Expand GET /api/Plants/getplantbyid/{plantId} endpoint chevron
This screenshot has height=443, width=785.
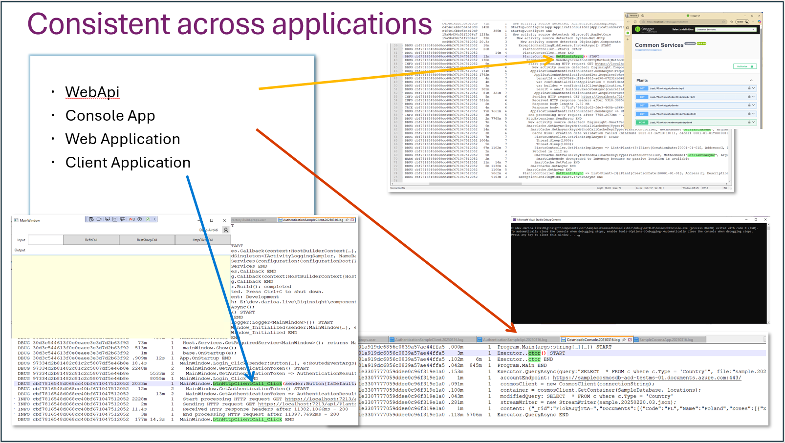753,113
